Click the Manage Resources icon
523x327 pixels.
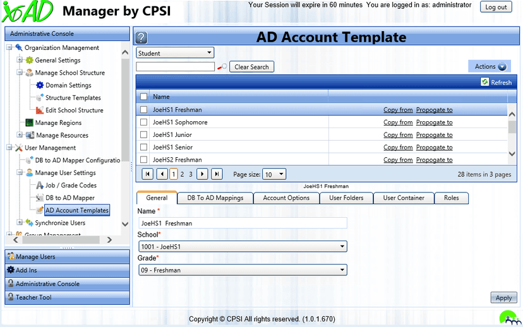pyautogui.click(x=30, y=135)
